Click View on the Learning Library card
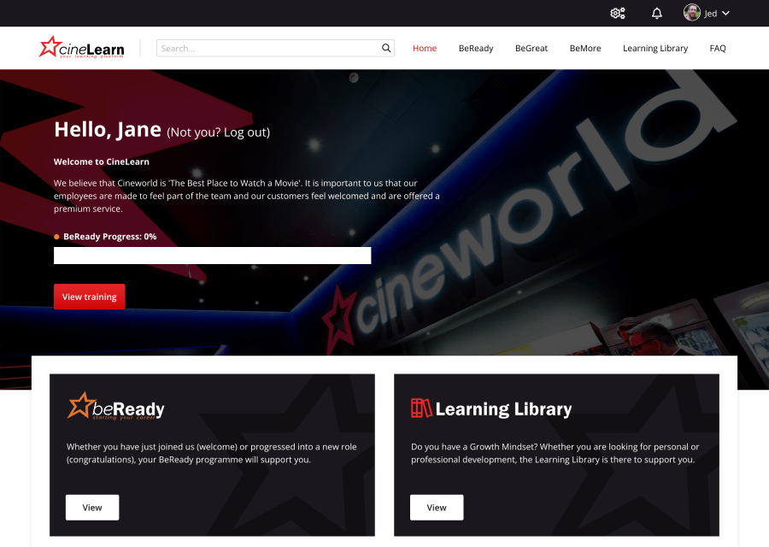 (437, 508)
